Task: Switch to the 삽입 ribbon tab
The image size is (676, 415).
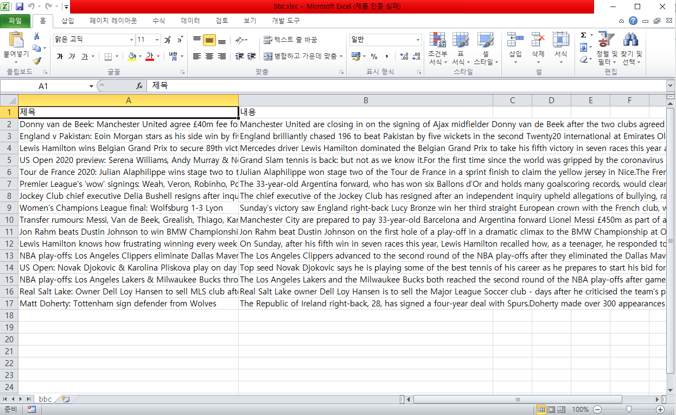Action: coord(68,21)
